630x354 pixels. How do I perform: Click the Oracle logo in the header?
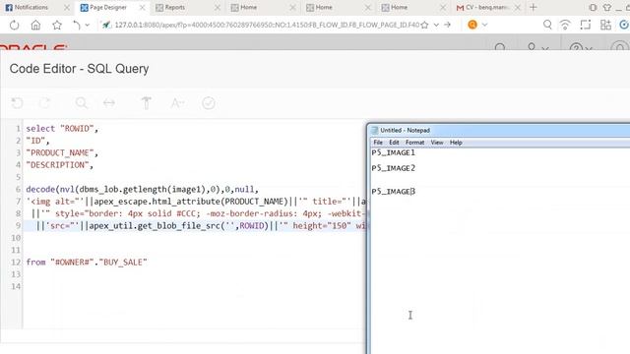pos(33,47)
